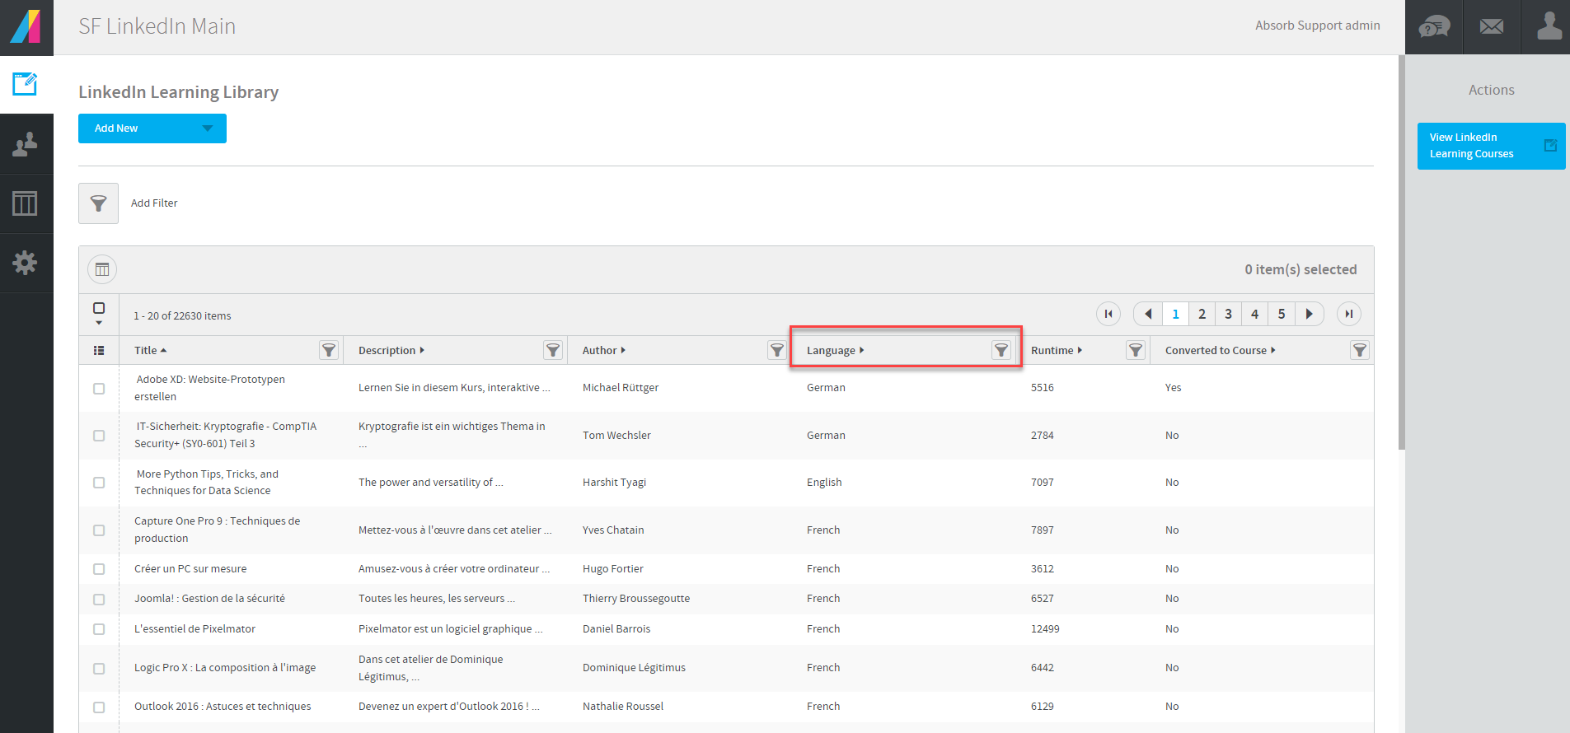The width and height of the screenshot is (1570, 733).
Task: Go to the next page
Action: tap(1310, 314)
